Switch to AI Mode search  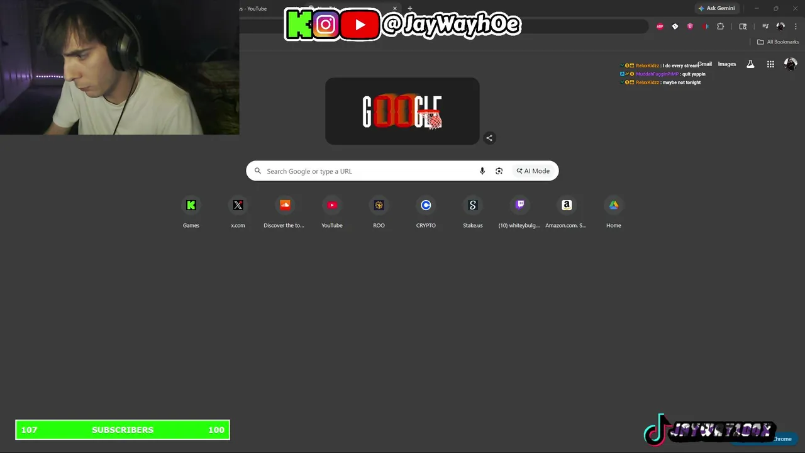[533, 171]
